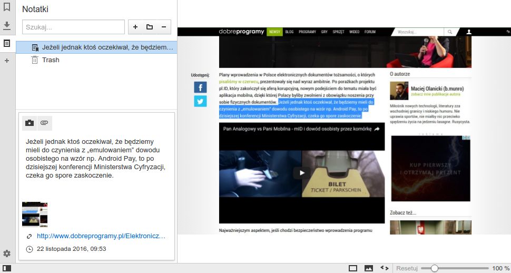Click the Wyszukaj search field on site
The image size is (511, 273).
pos(419,32)
